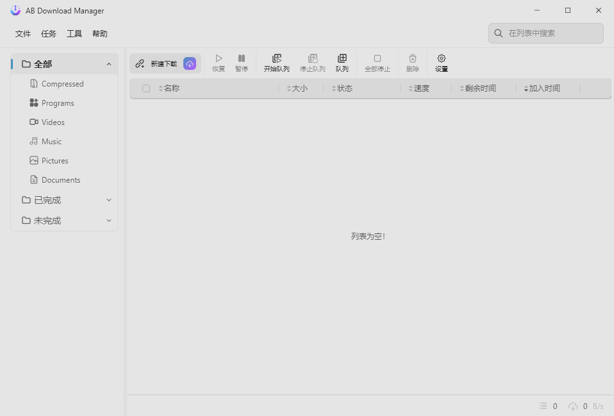Tick the select-all checkbox in table header

(146, 88)
